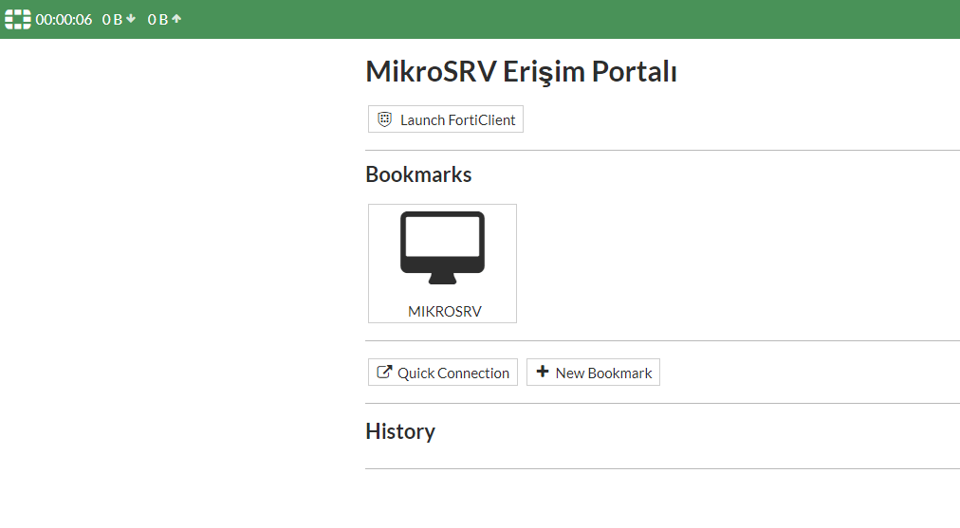The height and width of the screenshot is (528, 960).
Task: Click the shield icon on Launch FortiClient
Action: [384, 119]
